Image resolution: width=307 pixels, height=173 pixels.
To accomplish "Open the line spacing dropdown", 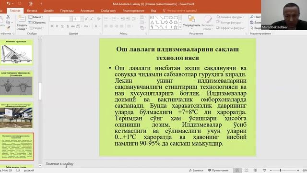I will tap(135, 19).
